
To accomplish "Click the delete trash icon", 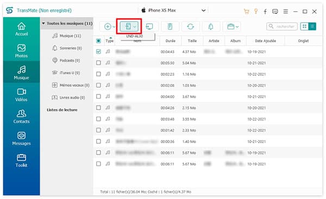I will [170, 27].
